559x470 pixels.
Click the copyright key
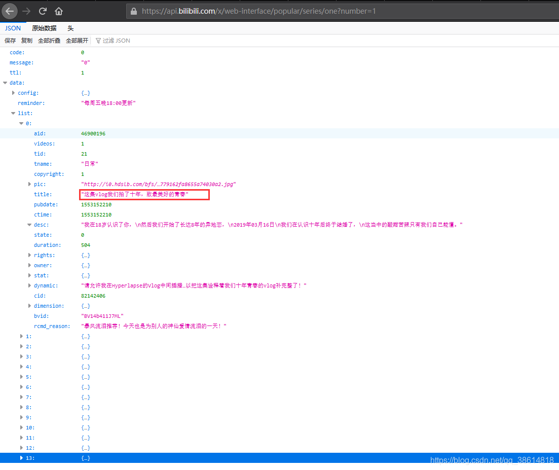tap(49, 174)
